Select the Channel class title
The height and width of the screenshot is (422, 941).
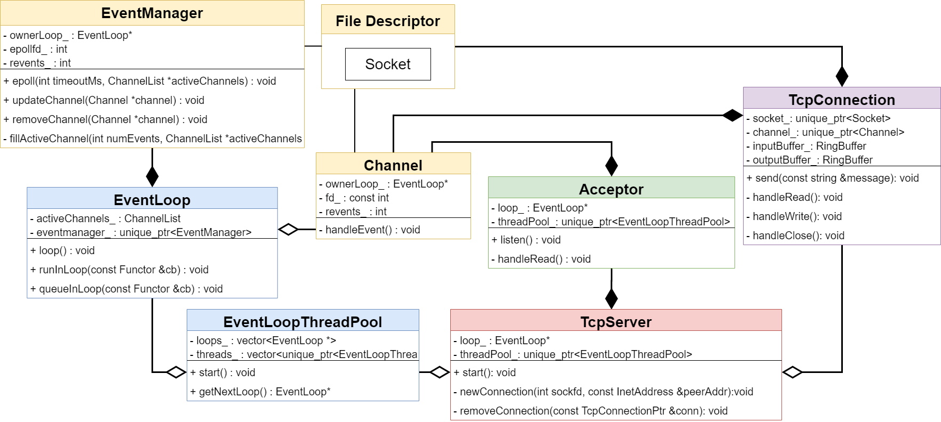[393, 165]
